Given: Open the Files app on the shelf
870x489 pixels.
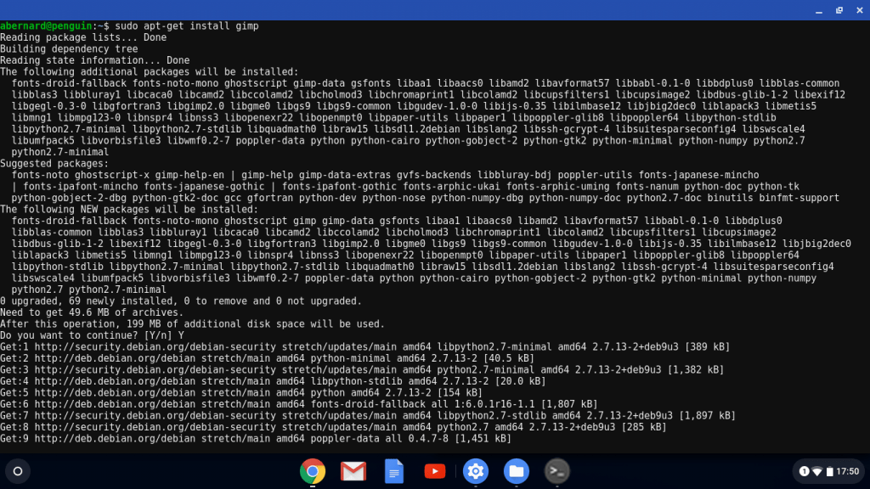Looking at the screenshot, I should tap(516, 471).
